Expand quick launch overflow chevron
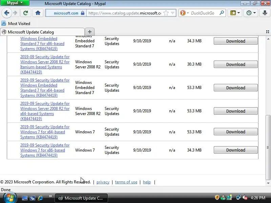The image size is (271, 203). [50, 196]
